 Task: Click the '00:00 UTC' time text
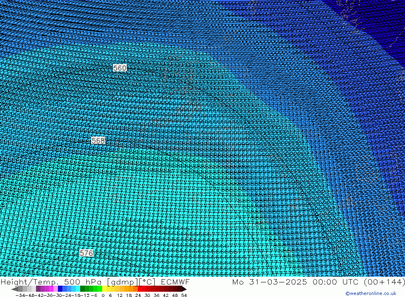pyautogui.click(x=336, y=282)
